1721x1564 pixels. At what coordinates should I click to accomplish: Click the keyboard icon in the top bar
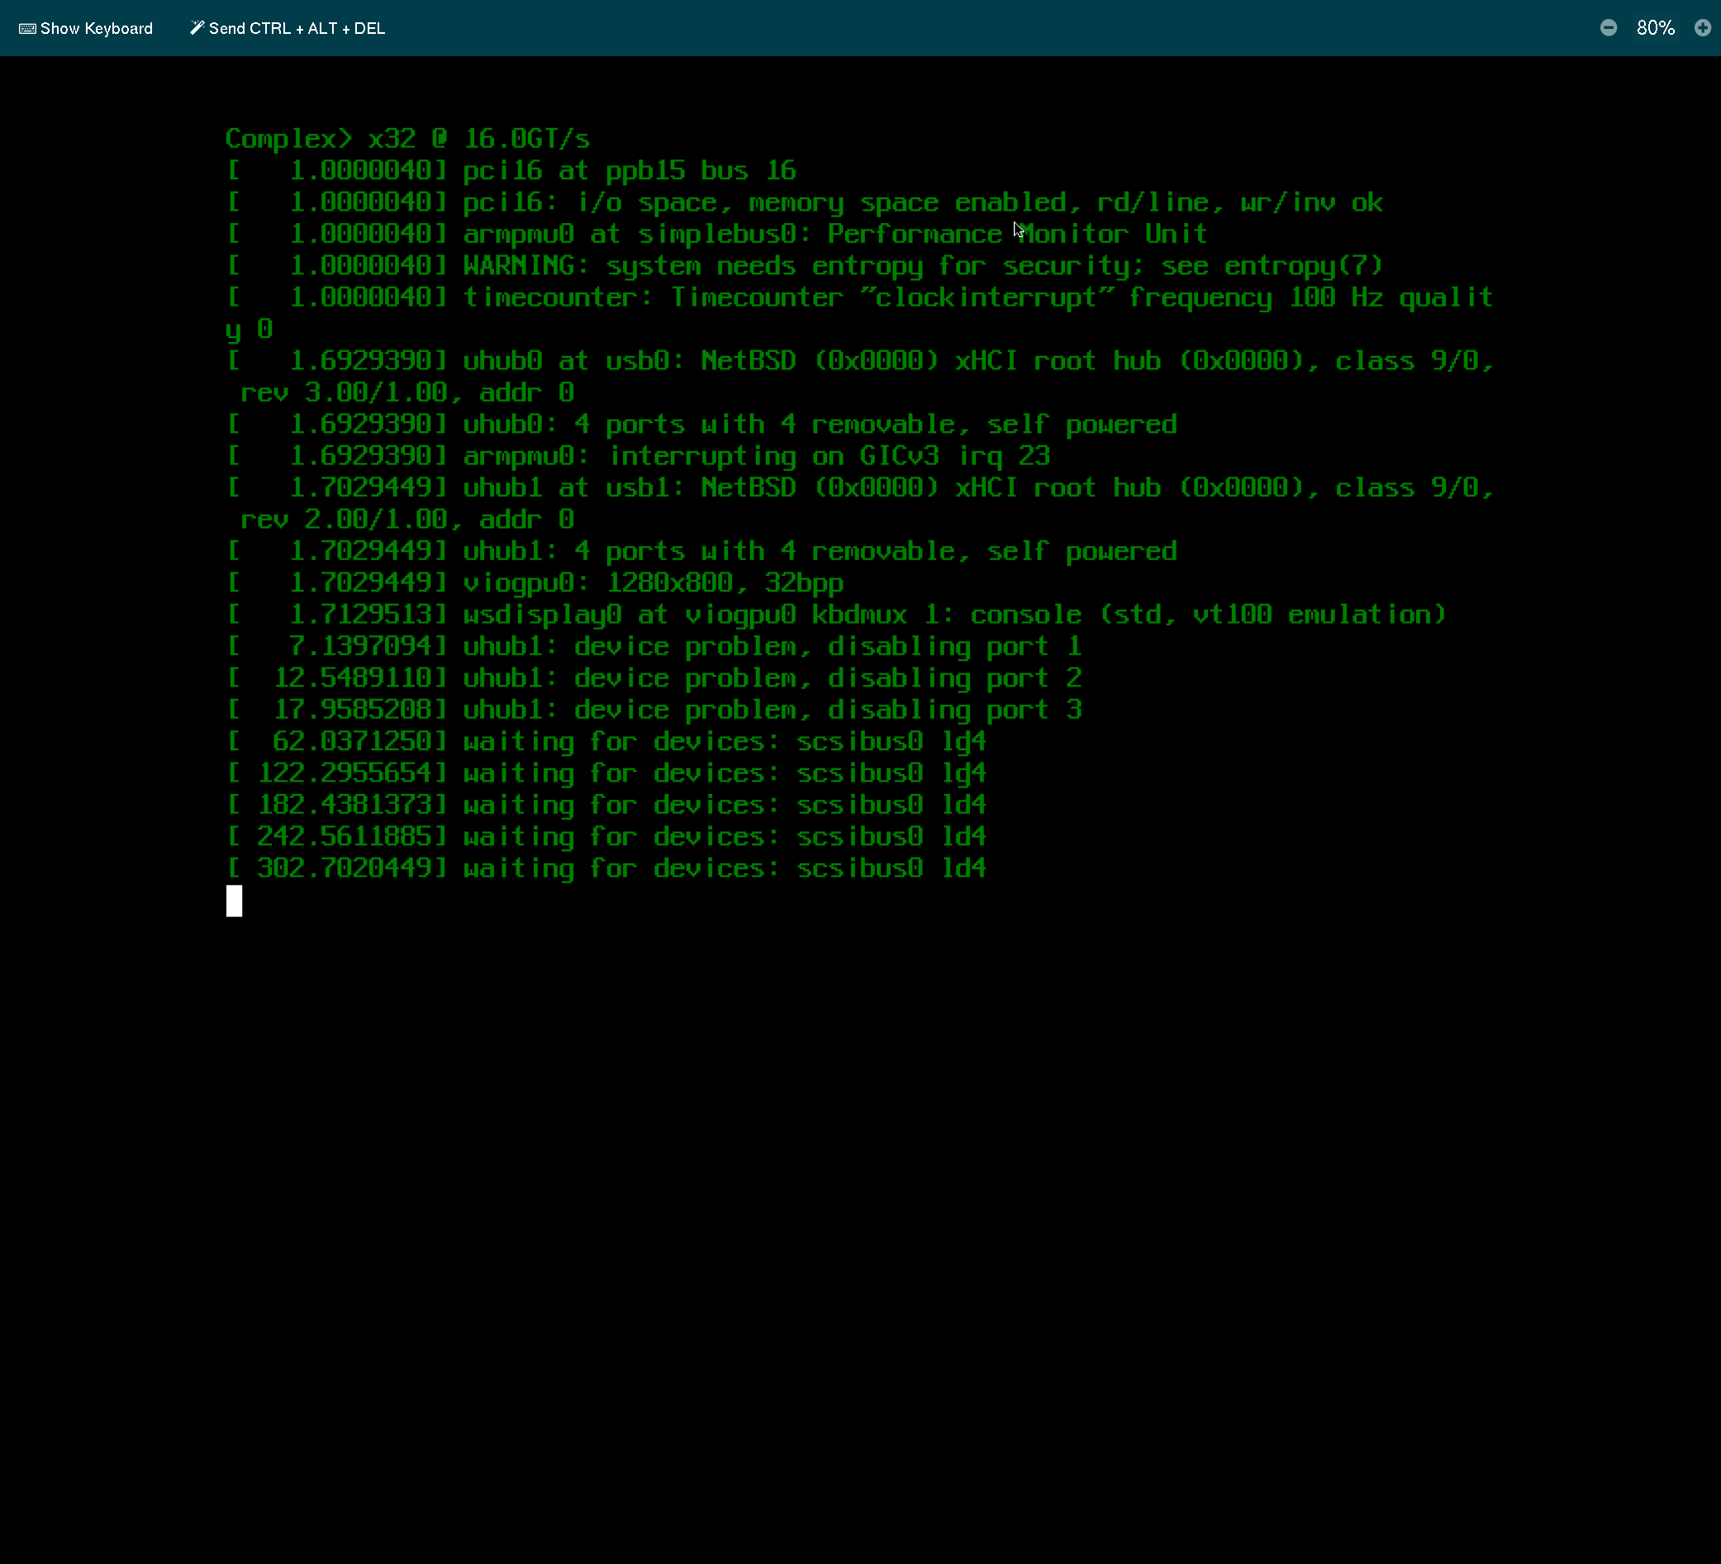(x=27, y=28)
